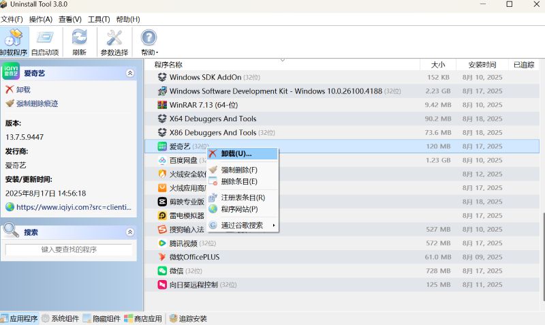
Task: Collapse the 爱奇艺 details panel chevron
Action: tap(130, 73)
